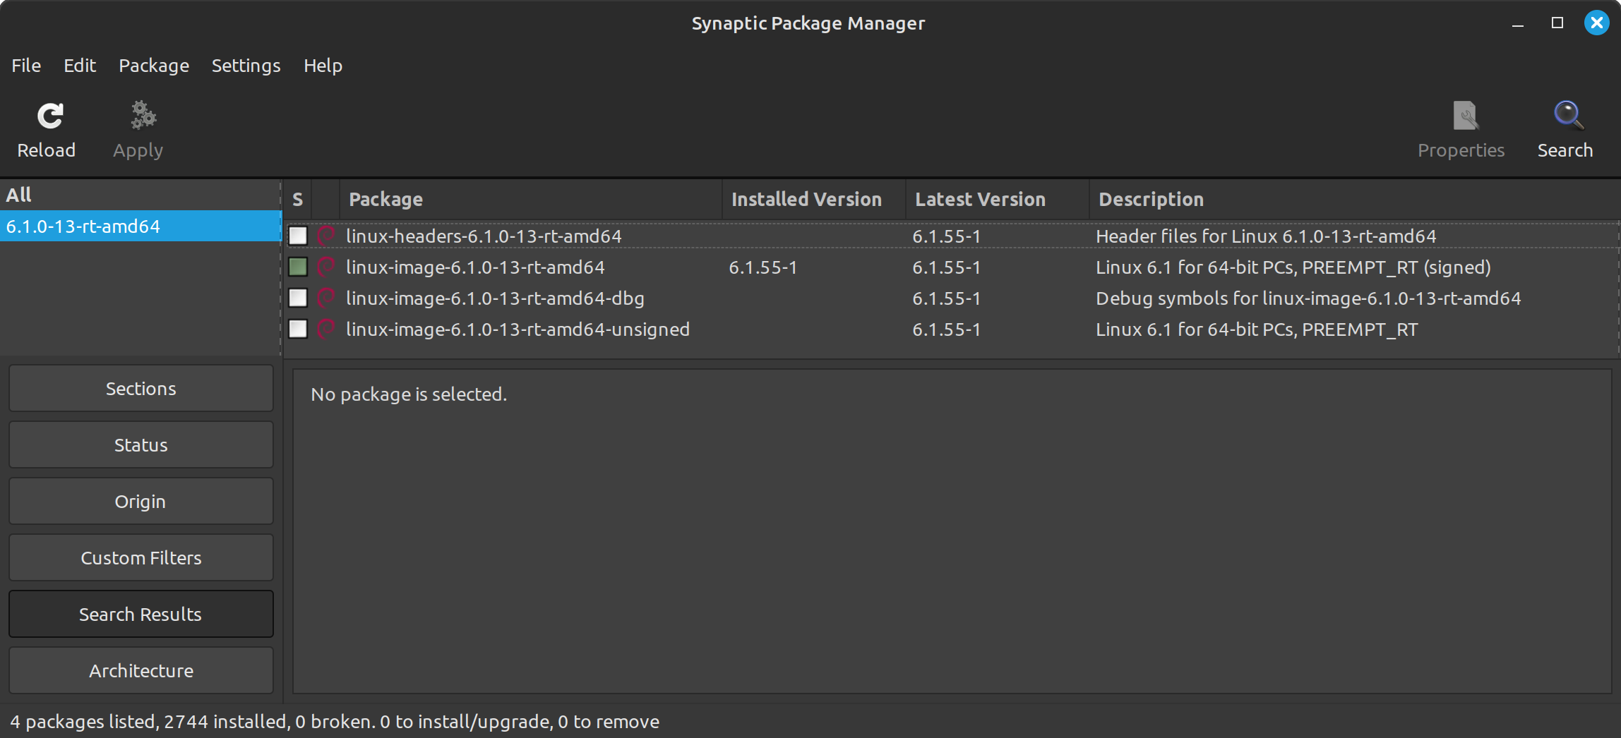1621x738 pixels.
Task: Show the Custom Filters list
Action: coord(141,557)
